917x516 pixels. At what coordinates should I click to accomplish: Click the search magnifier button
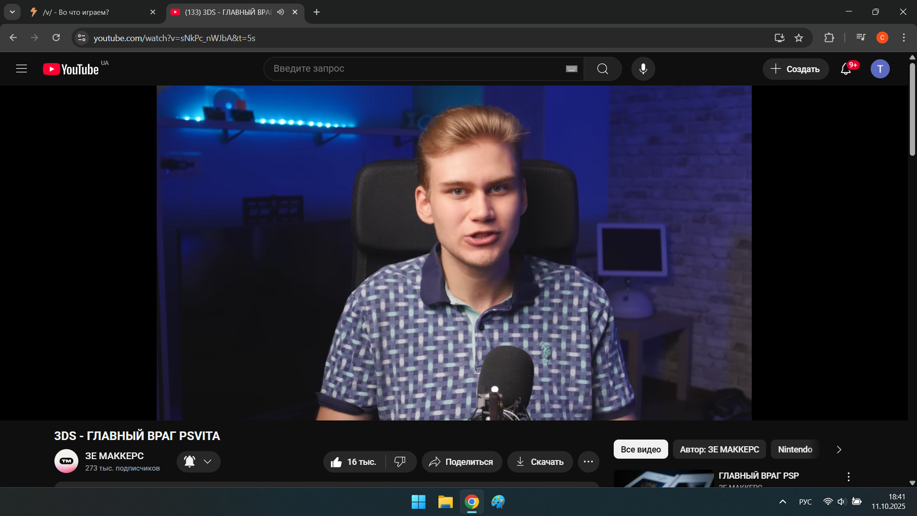point(602,69)
